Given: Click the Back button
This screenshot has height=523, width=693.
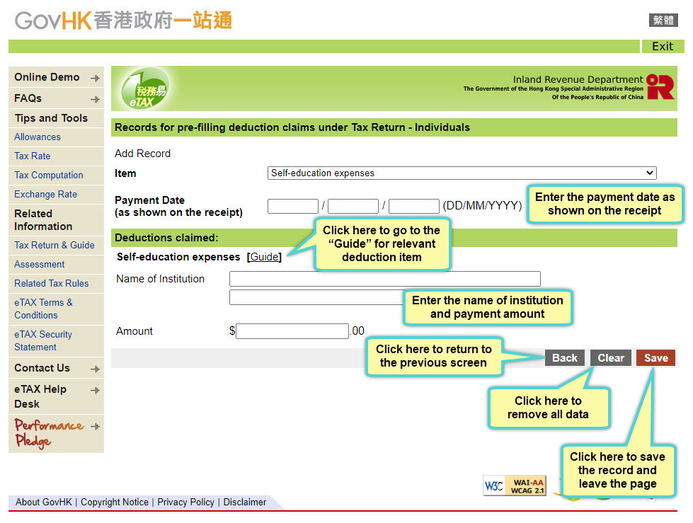Looking at the screenshot, I should tap(565, 358).
